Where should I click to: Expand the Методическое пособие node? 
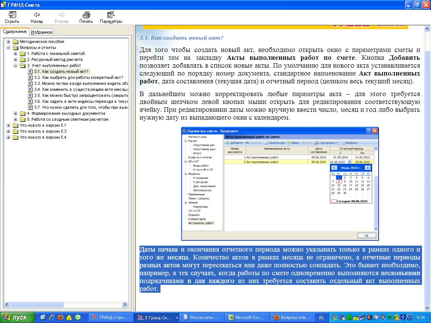(9, 42)
